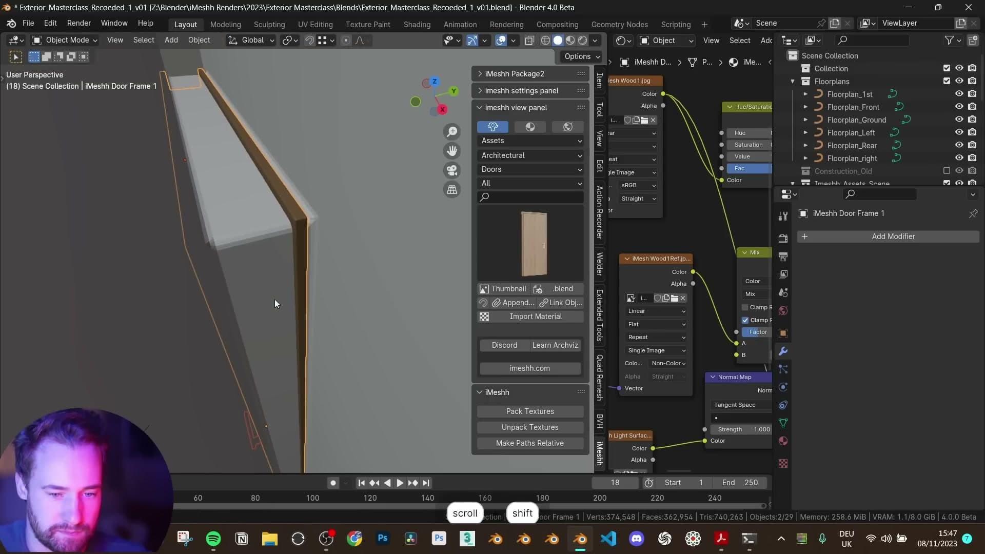Hide Floorplan_Left in viewport

click(x=959, y=132)
